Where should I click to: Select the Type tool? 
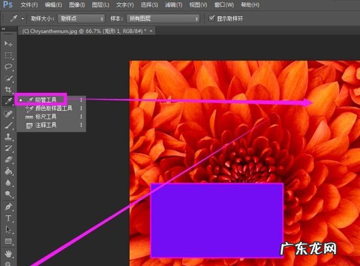tap(8, 217)
